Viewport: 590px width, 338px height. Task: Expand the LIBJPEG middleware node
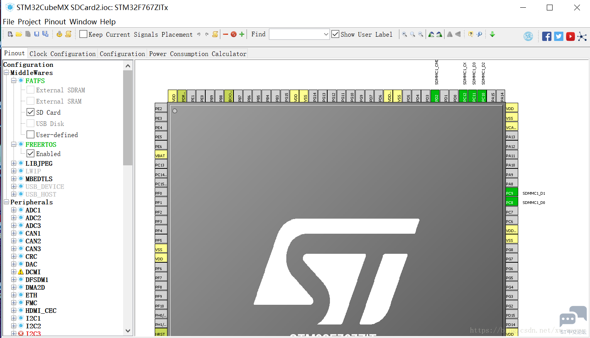click(14, 163)
